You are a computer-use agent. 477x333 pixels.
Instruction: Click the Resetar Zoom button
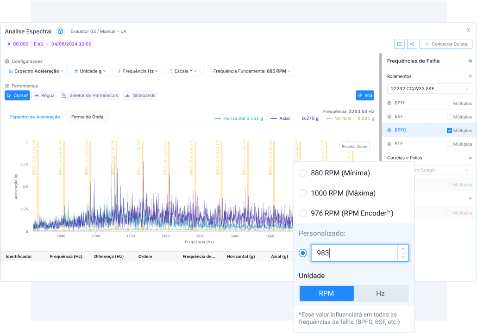pos(354,146)
